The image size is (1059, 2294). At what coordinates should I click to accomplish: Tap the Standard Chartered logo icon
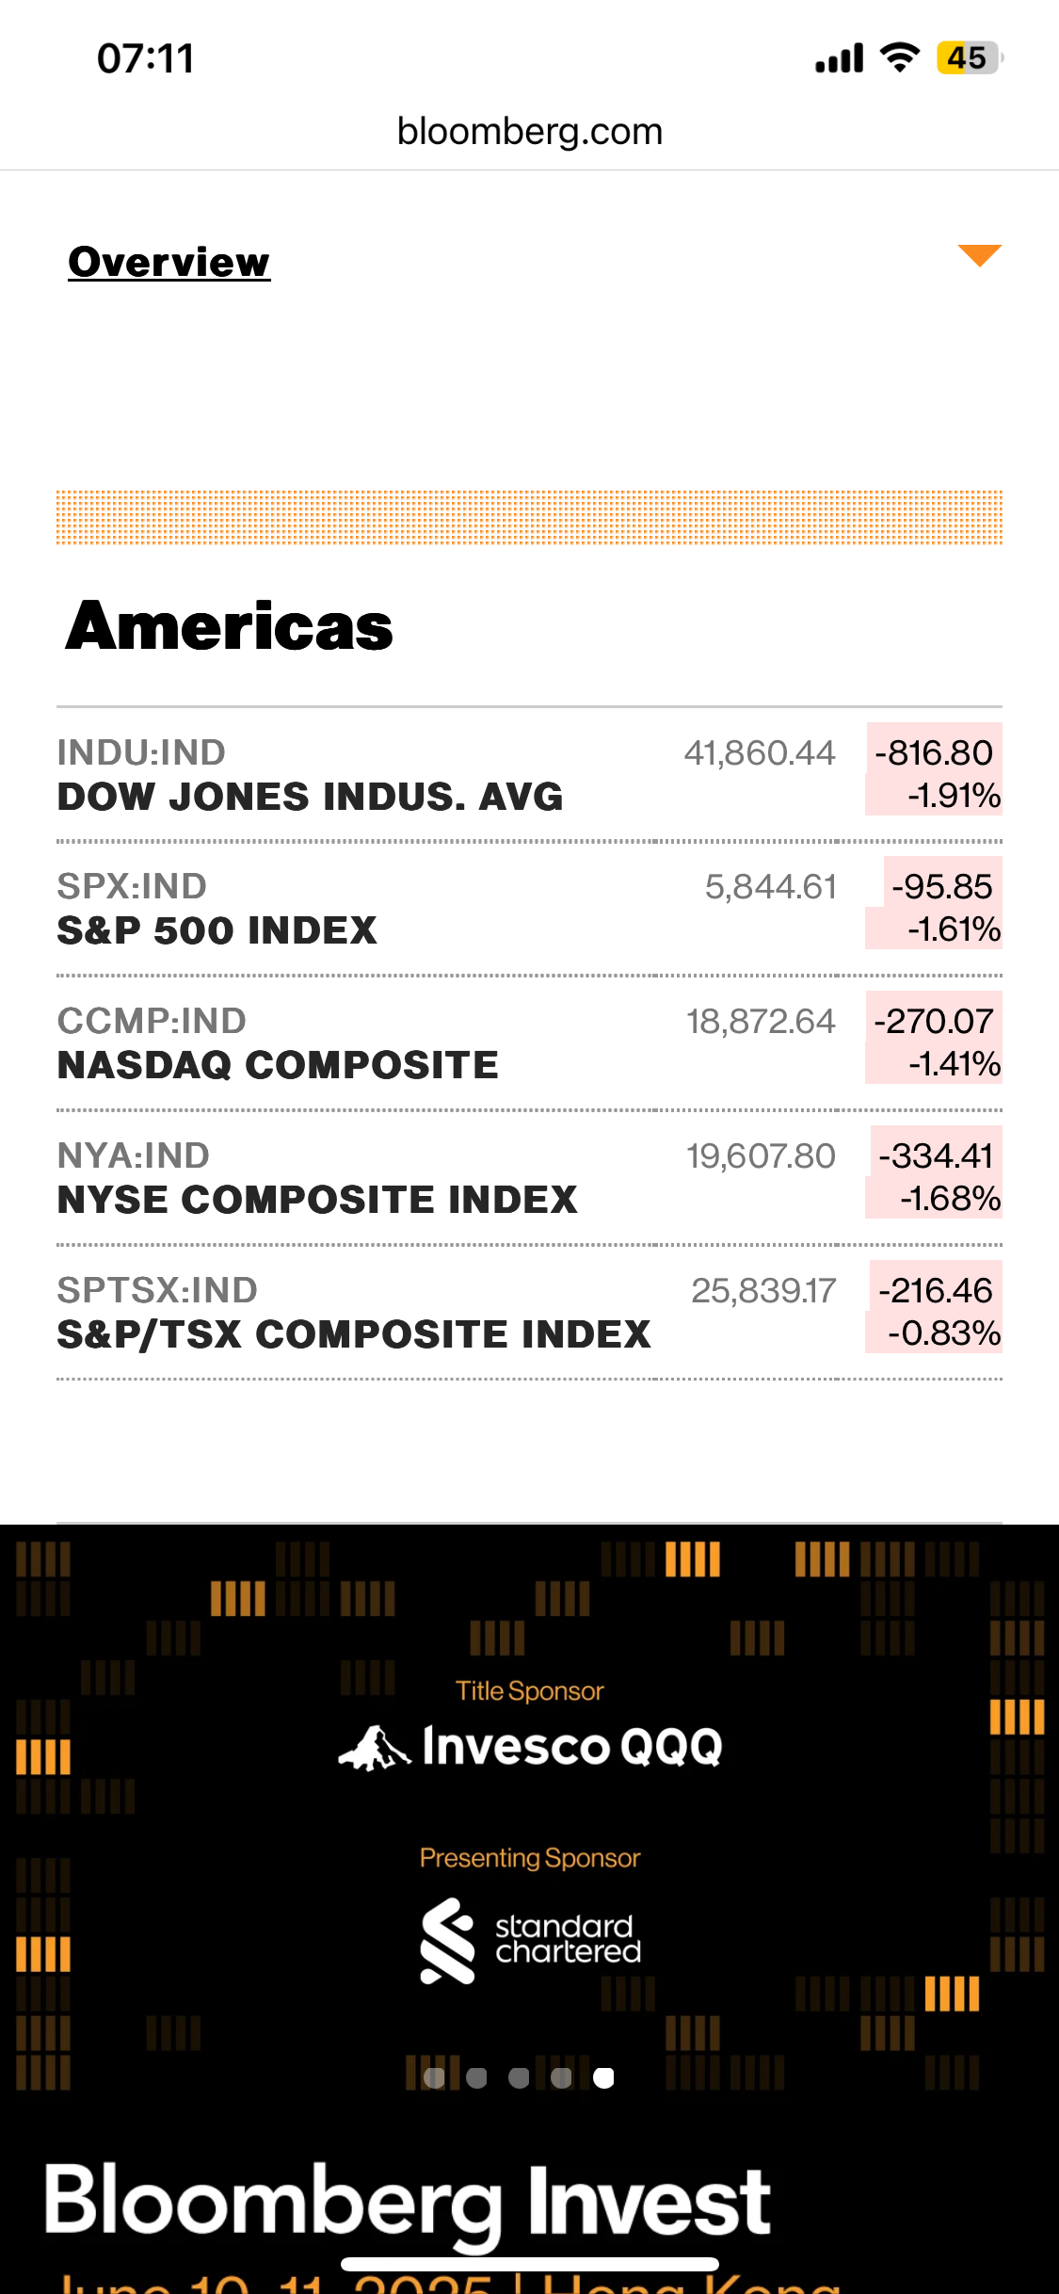click(x=448, y=1940)
